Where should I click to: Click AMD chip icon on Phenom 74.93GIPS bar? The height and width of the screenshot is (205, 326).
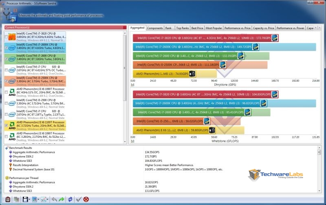[x=192, y=74]
